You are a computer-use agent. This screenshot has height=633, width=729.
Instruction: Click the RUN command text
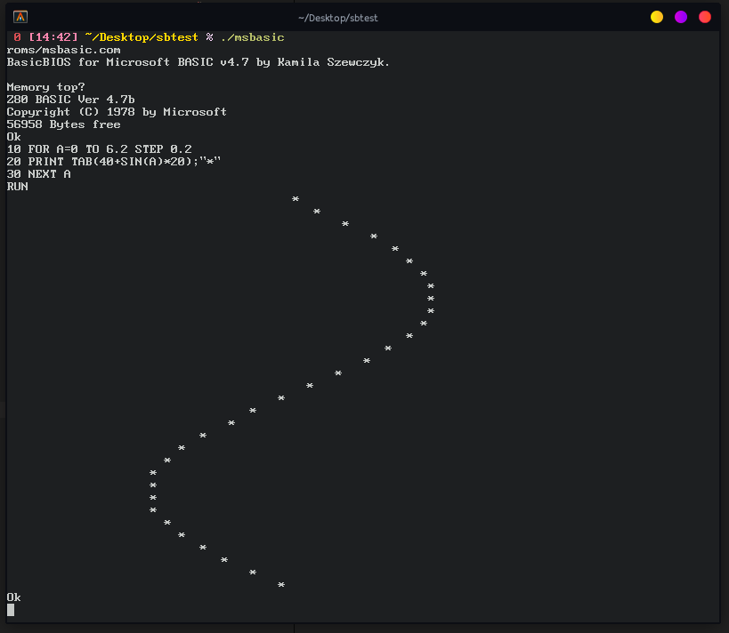[17, 187]
